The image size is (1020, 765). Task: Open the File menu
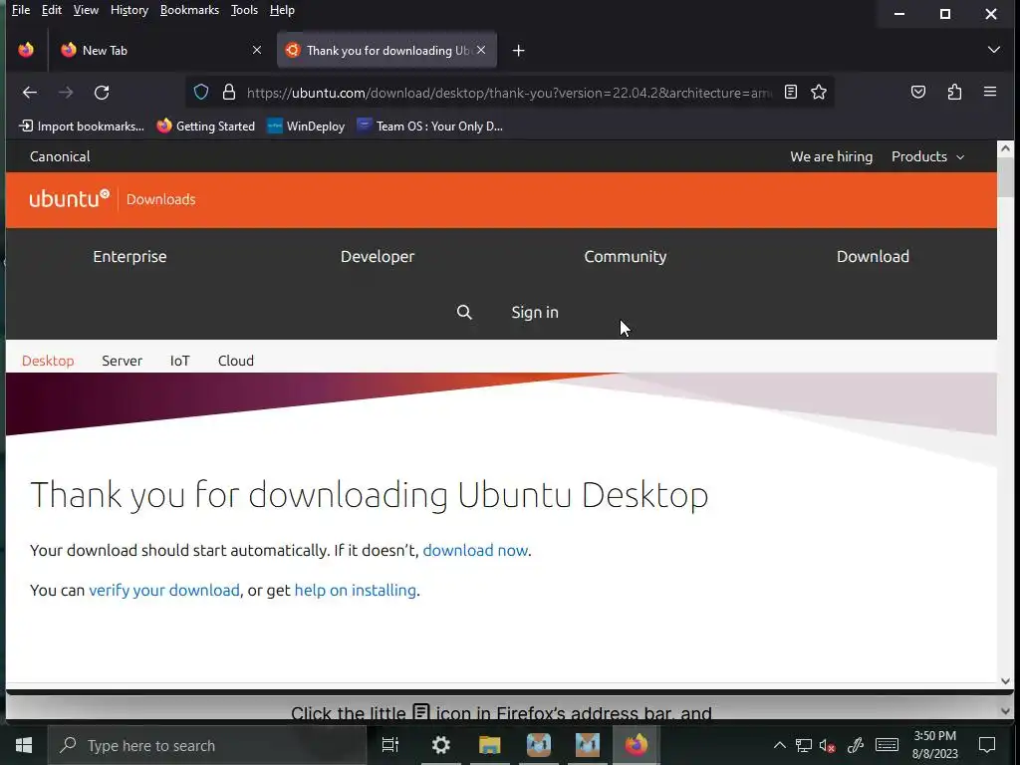click(x=21, y=10)
